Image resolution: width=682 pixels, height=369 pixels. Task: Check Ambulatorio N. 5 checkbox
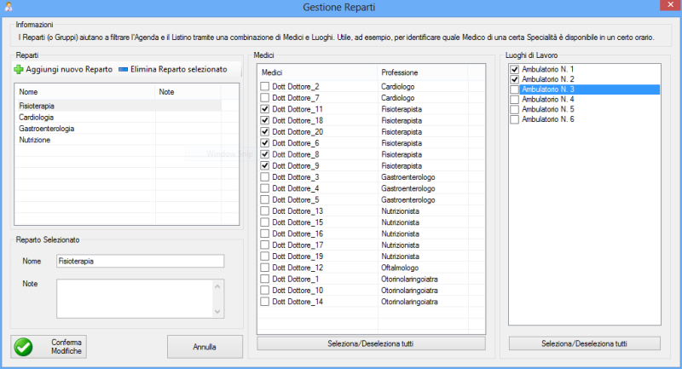click(515, 110)
